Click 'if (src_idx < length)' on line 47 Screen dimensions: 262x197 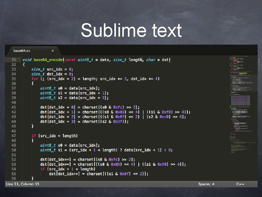click(54, 136)
